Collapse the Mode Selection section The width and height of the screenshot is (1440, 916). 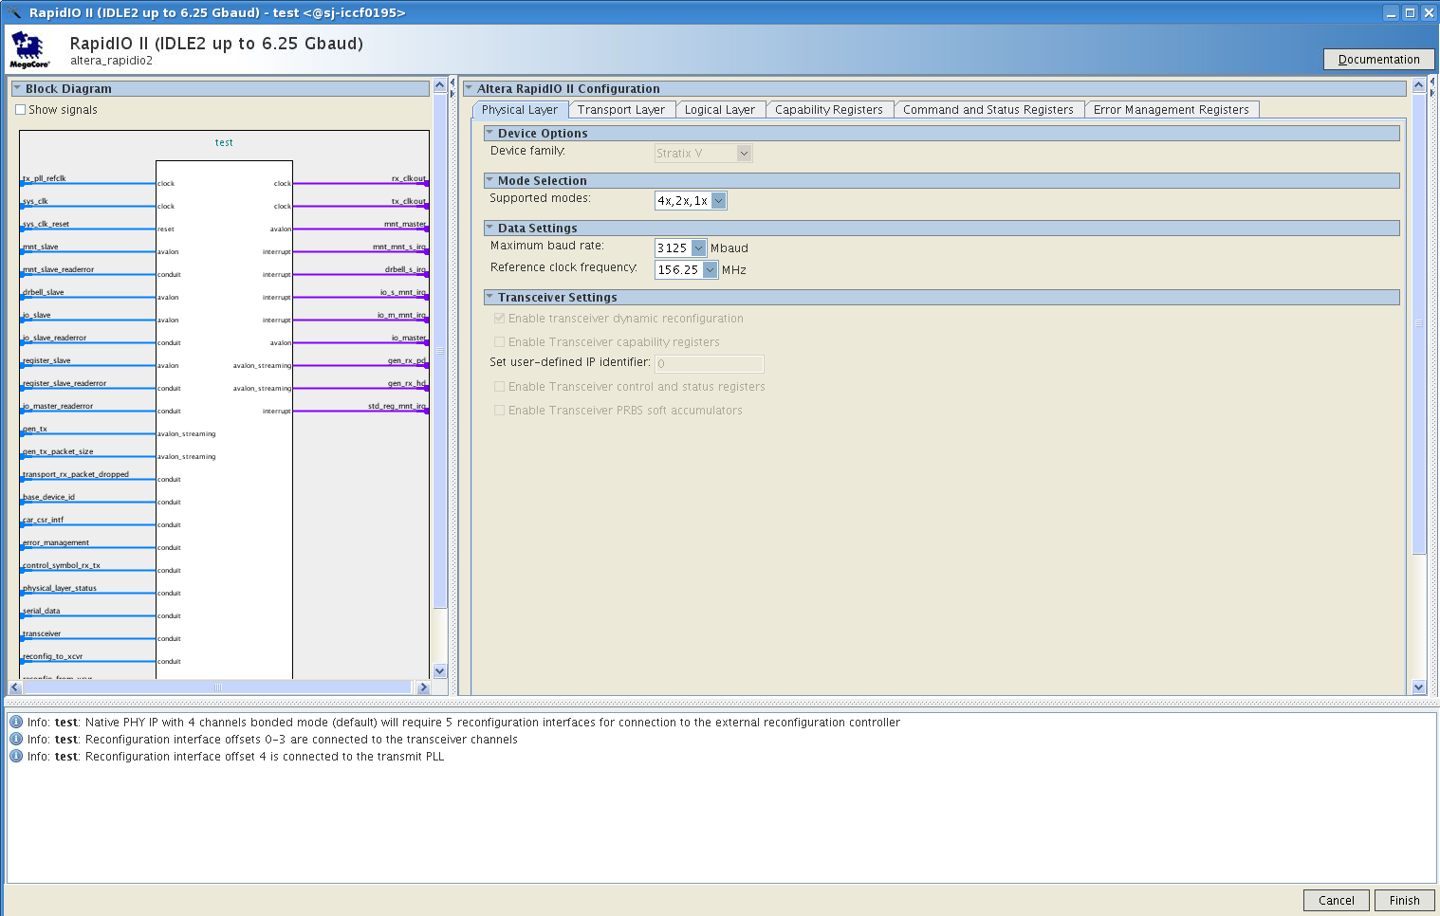click(x=489, y=180)
